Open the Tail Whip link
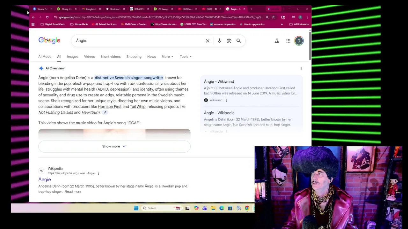The width and height of the screenshot is (408, 229). pos(138,107)
